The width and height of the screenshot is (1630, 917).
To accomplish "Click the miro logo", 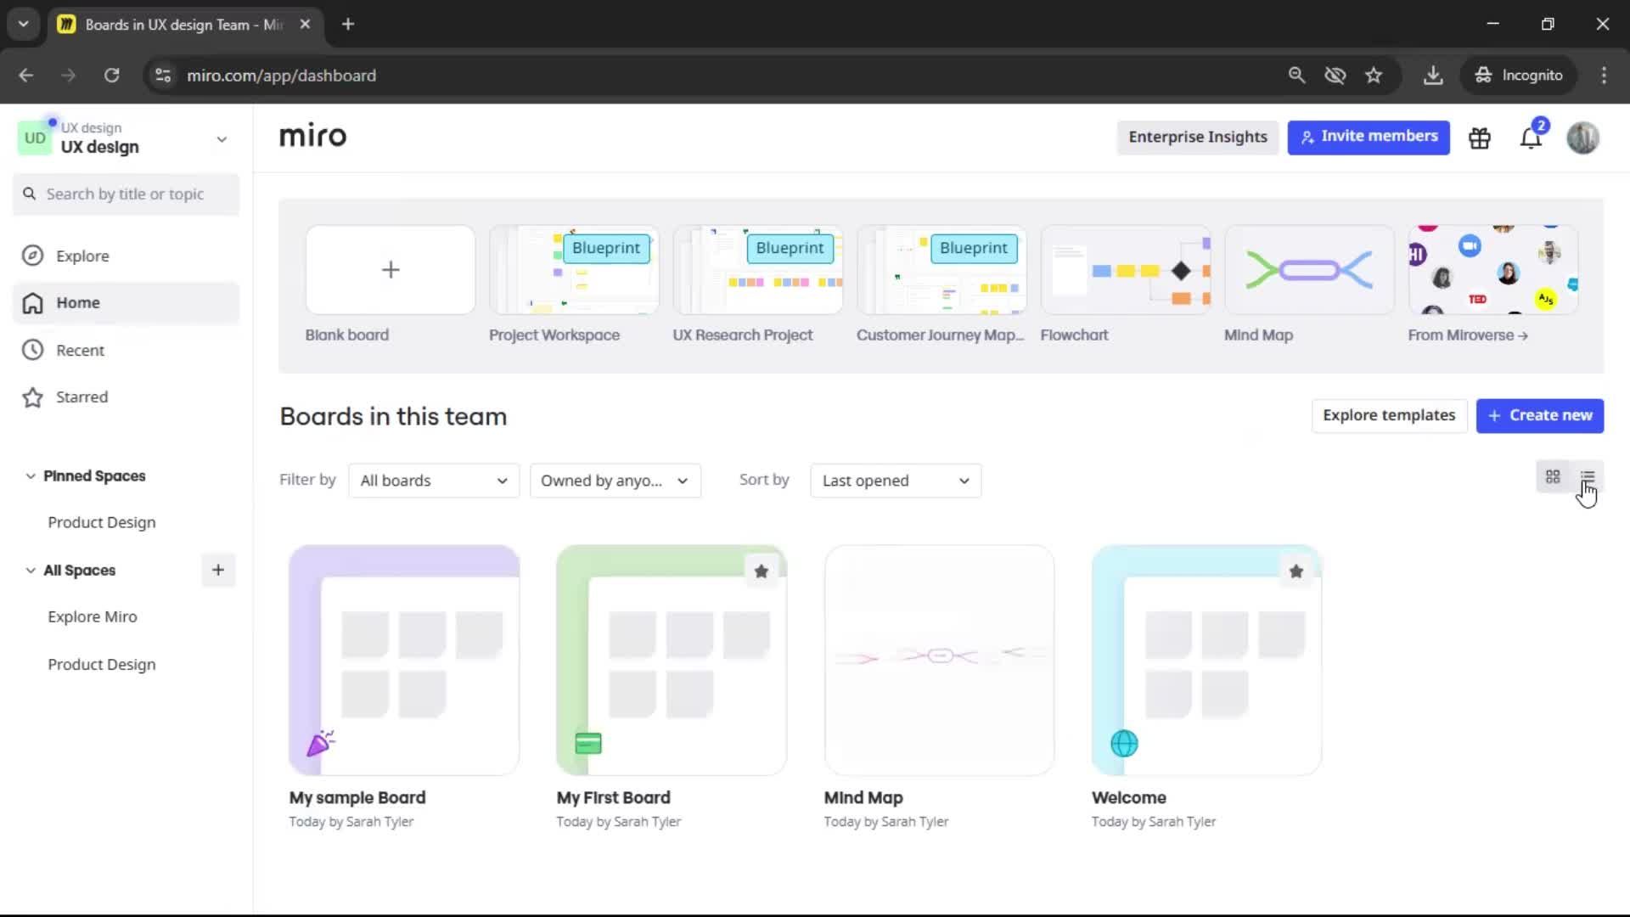I will tap(312, 136).
